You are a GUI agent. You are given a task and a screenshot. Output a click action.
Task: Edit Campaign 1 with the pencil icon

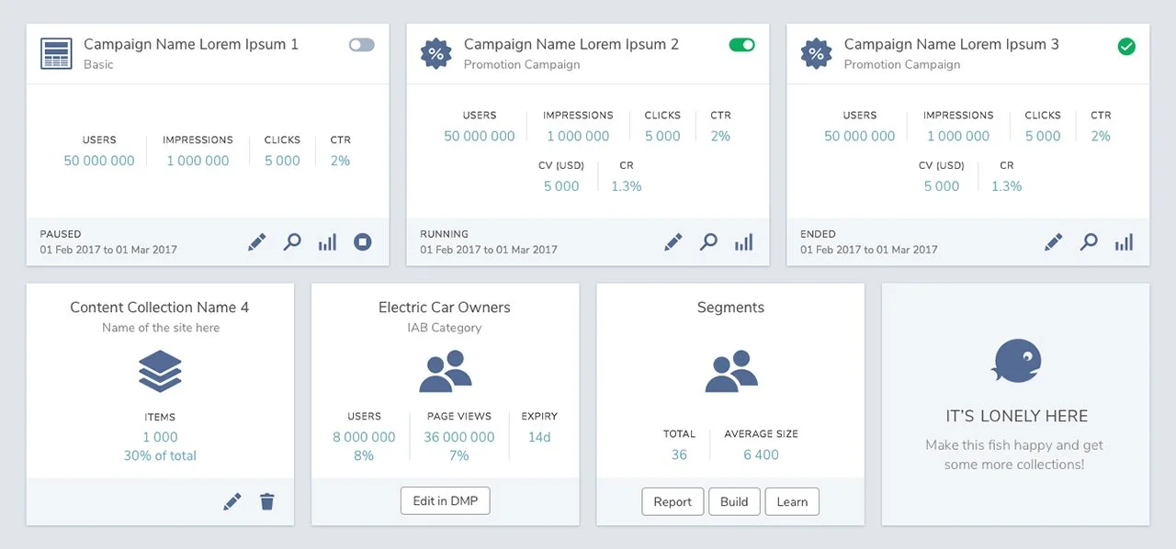coord(257,242)
